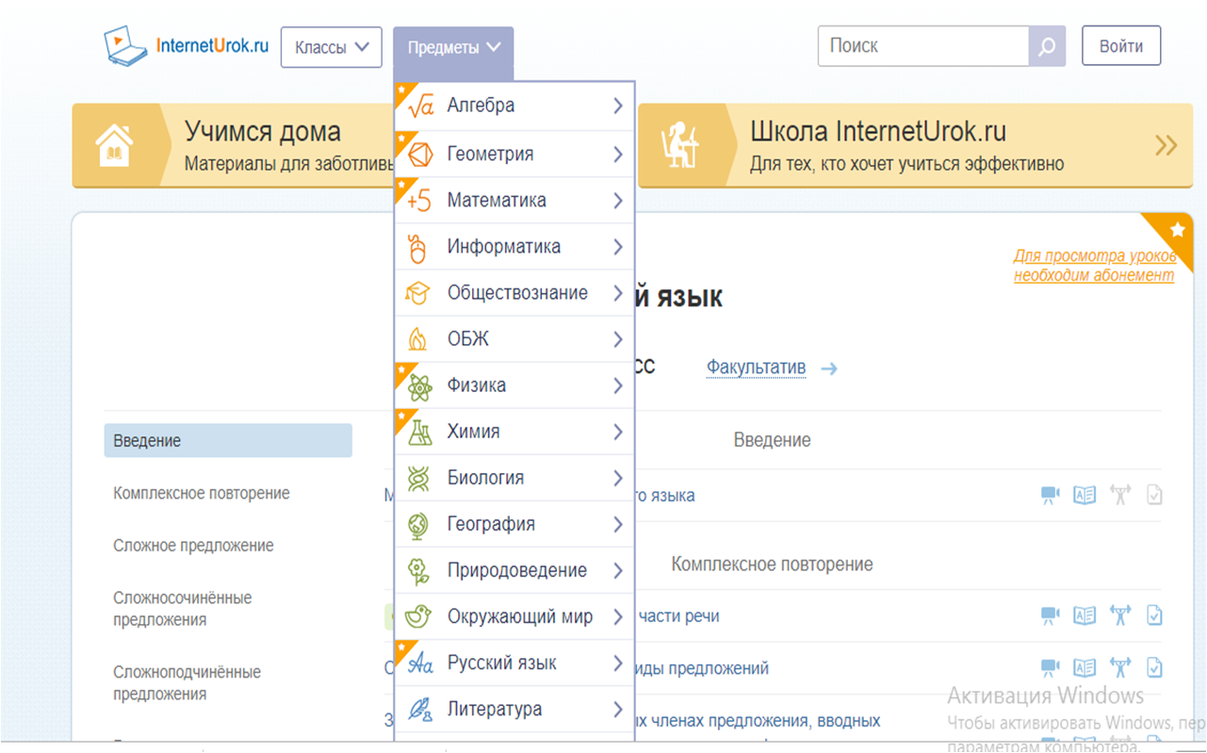Focus the Поиск search field
Image resolution: width=1207 pixels, height=753 pixels.
(923, 45)
